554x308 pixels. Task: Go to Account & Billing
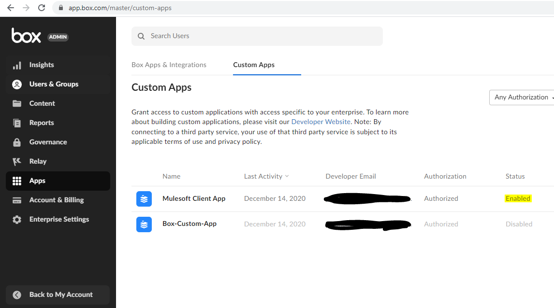pos(57,200)
